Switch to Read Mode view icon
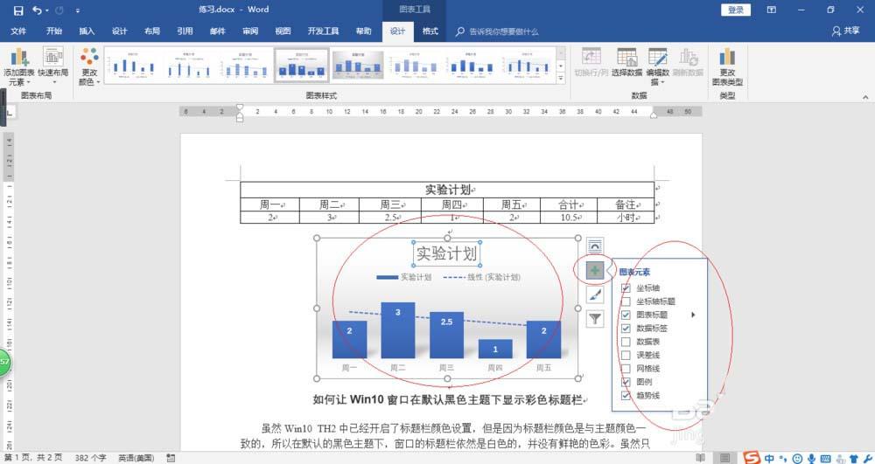Image resolution: width=875 pixels, height=464 pixels. pyautogui.click(x=700, y=457)
